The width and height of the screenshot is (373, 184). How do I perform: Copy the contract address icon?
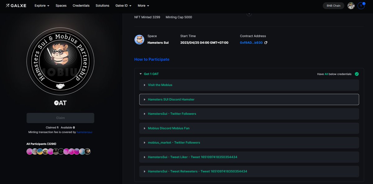pos(266,43)
